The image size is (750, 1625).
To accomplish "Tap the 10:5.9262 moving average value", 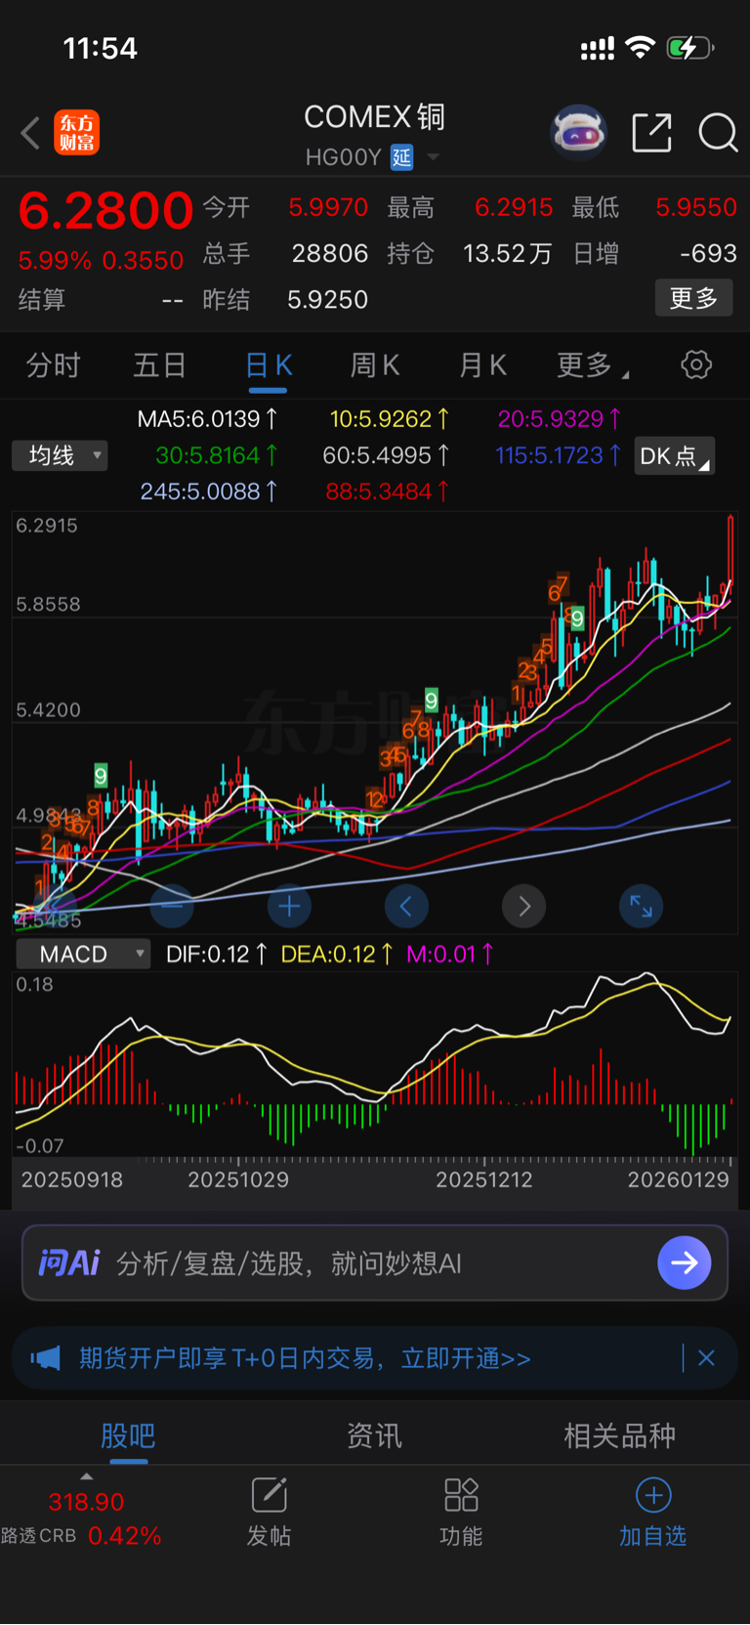I will (x=390, y=419).
